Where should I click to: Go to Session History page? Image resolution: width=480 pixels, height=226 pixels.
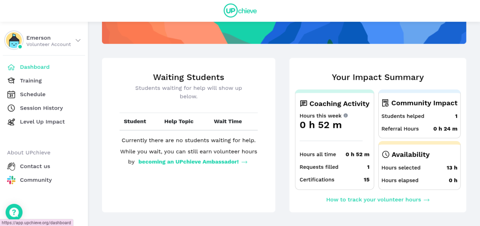pyautogui.click(x=41, y=108)
